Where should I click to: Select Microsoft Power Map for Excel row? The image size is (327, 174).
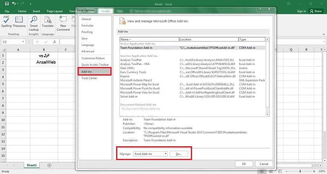(193, 84)
